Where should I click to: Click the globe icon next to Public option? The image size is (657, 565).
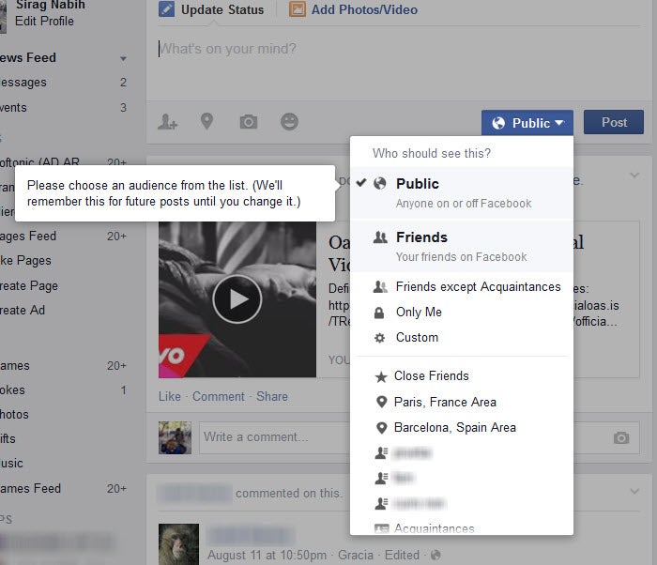(x=379, y=183)
